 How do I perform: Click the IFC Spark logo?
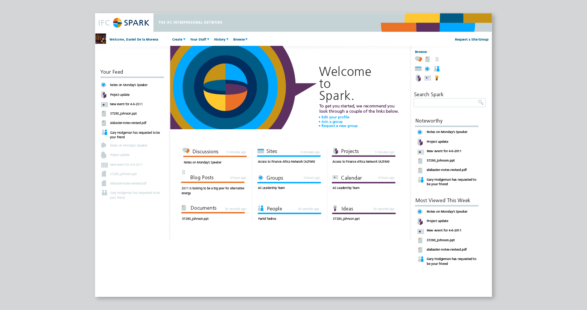point(124,23)
